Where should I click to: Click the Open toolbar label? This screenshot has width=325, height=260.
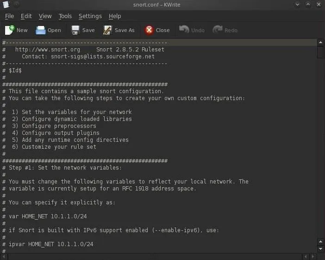coord(54,30)
